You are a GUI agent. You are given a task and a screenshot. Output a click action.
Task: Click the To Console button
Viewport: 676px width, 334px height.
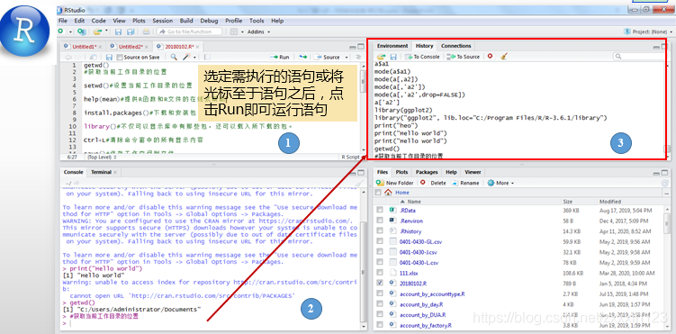tap(423, 57)
